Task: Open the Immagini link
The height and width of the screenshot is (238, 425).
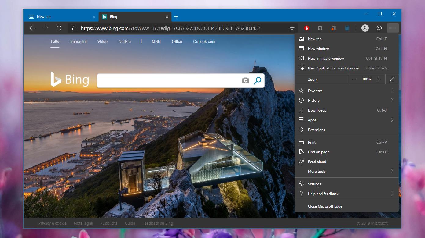Action: [79, 41]
